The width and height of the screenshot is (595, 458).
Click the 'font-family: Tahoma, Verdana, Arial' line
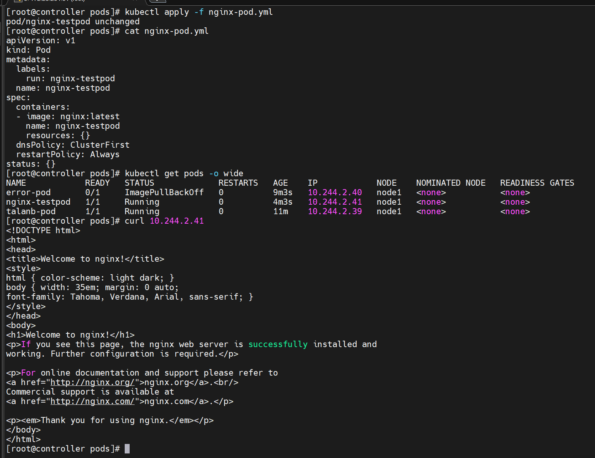130,297
